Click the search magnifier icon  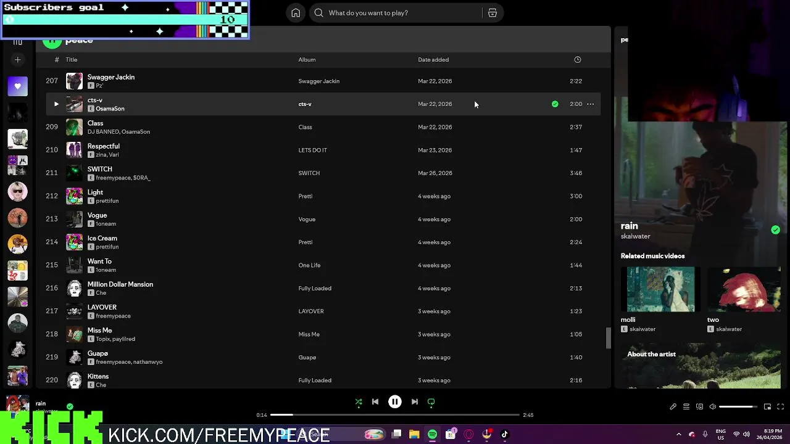click(x=318, y=13)
